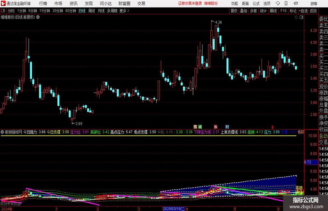
Task: Click the diamond icon at chart top-right
Action: point(296,17)
